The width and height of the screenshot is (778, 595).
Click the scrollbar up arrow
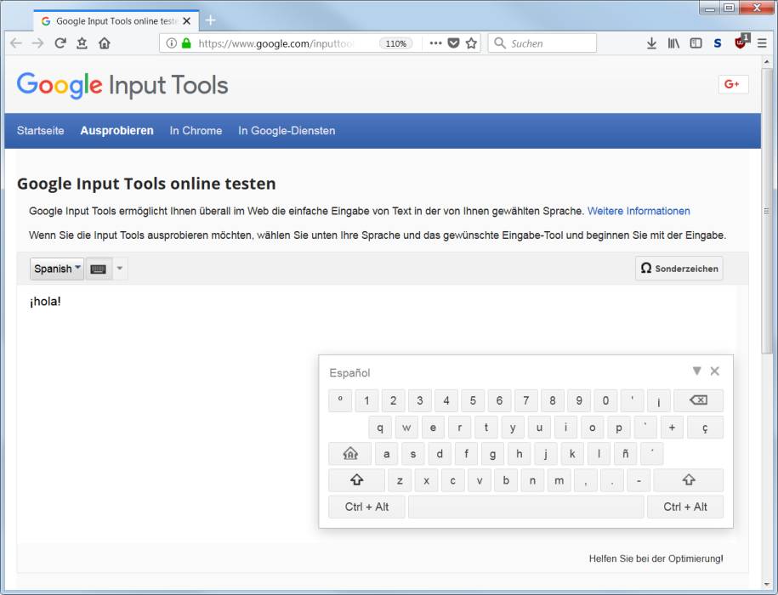pos(767,61)
